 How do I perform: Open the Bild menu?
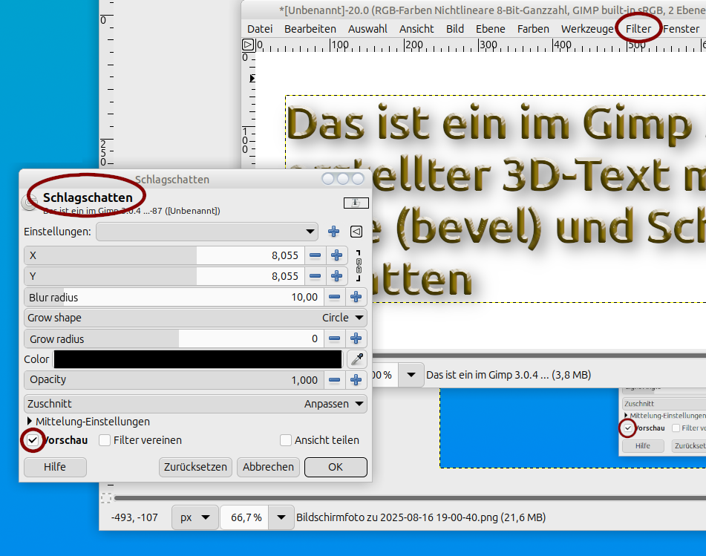click(455, 29)
